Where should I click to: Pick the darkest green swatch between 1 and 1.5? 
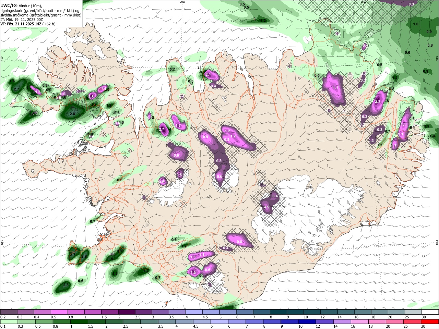point(80,321)
